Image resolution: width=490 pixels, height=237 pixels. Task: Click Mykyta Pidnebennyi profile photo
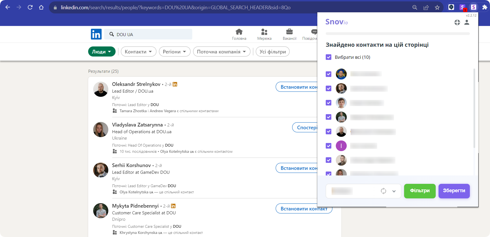101,211
